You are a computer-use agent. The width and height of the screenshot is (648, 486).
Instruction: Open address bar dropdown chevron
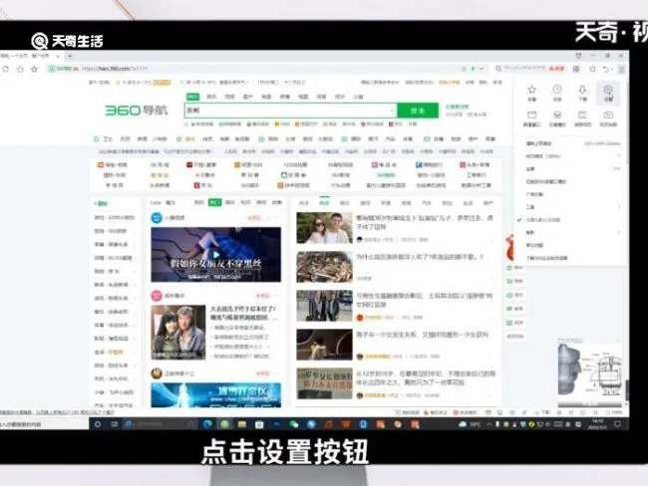point(482,69)
